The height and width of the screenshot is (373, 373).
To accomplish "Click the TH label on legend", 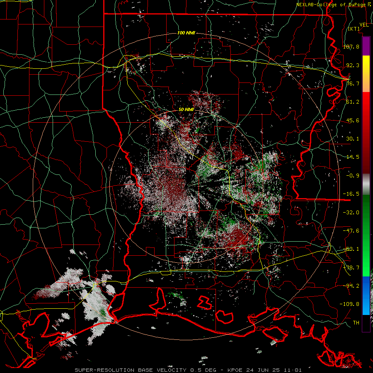I will coord(356,323).
